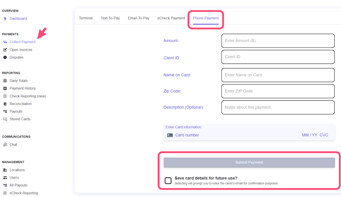The height and width of the screenshot is (197, 341).
Task: Click the Dashboard icon in sidebar
Action: [5, 19]
